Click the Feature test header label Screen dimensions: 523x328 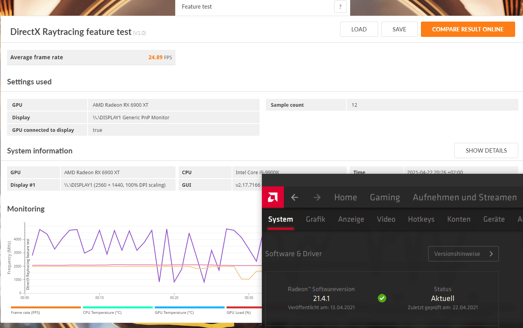[197, 7]
